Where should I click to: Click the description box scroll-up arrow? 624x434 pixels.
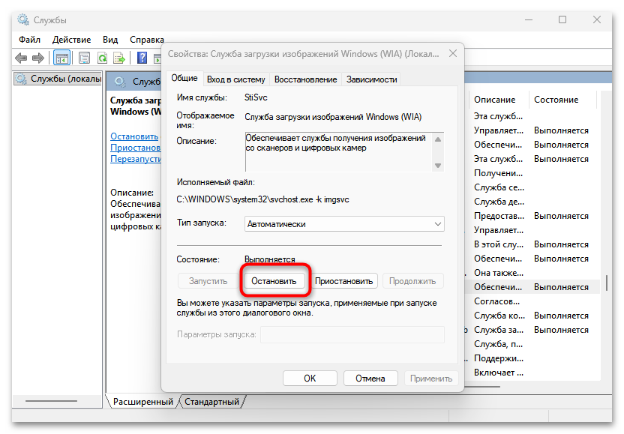point(438,139)
